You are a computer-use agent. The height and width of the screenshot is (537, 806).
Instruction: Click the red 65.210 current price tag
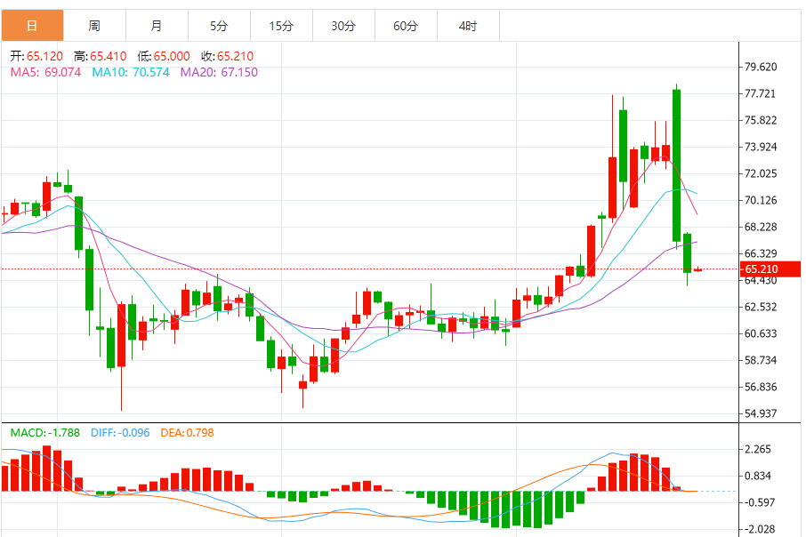770,268
